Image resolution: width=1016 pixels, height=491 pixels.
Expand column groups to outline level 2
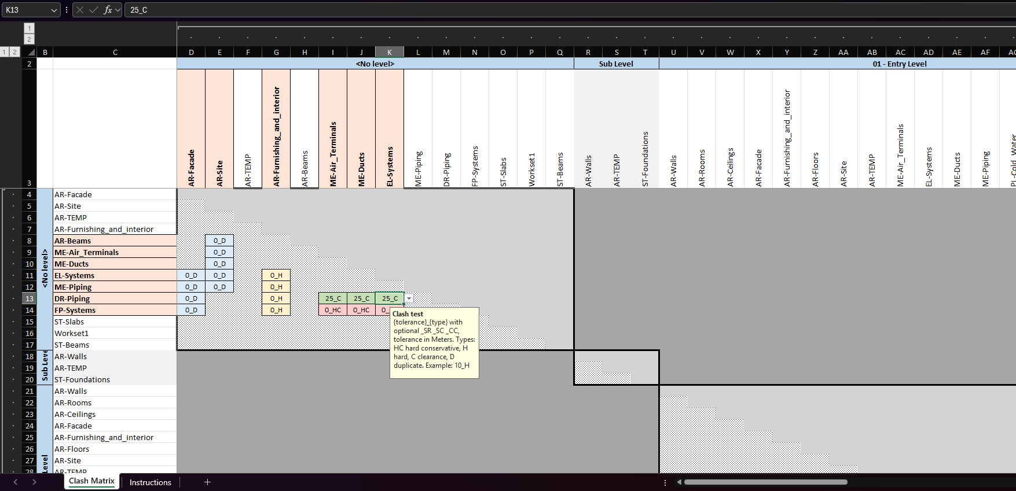pyautogui.click(x=30, y=39)
